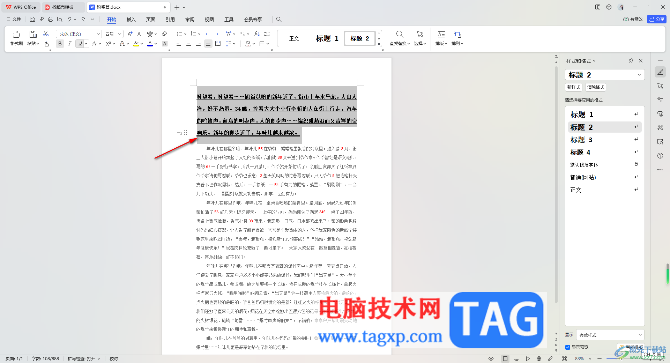Click the Increase Indent icon
This screenshot has width=670, height=363.
(x=218, y=34)
